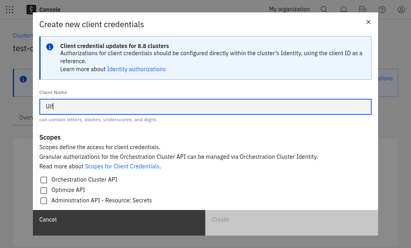411x248 pixels.
Task: Open the My organization selector
Action: point(289,9)
